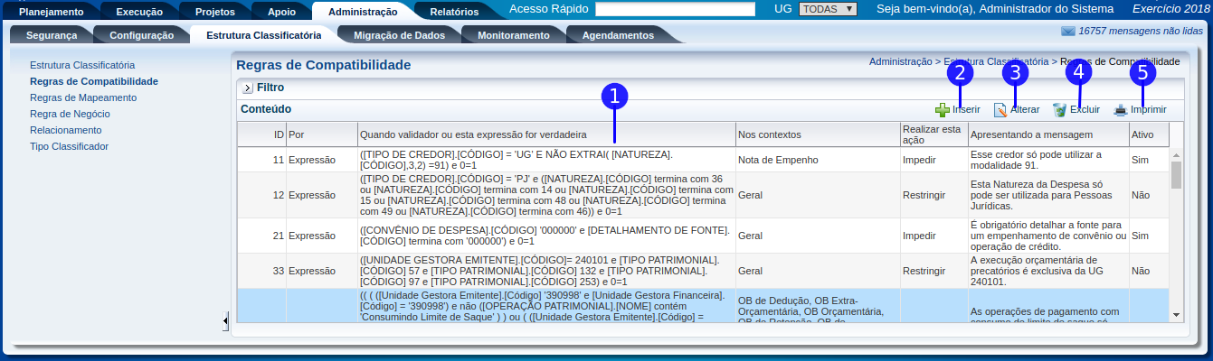Sort by the Ativo column header
Viewport: 1213px width, 361px height.
1142,134
